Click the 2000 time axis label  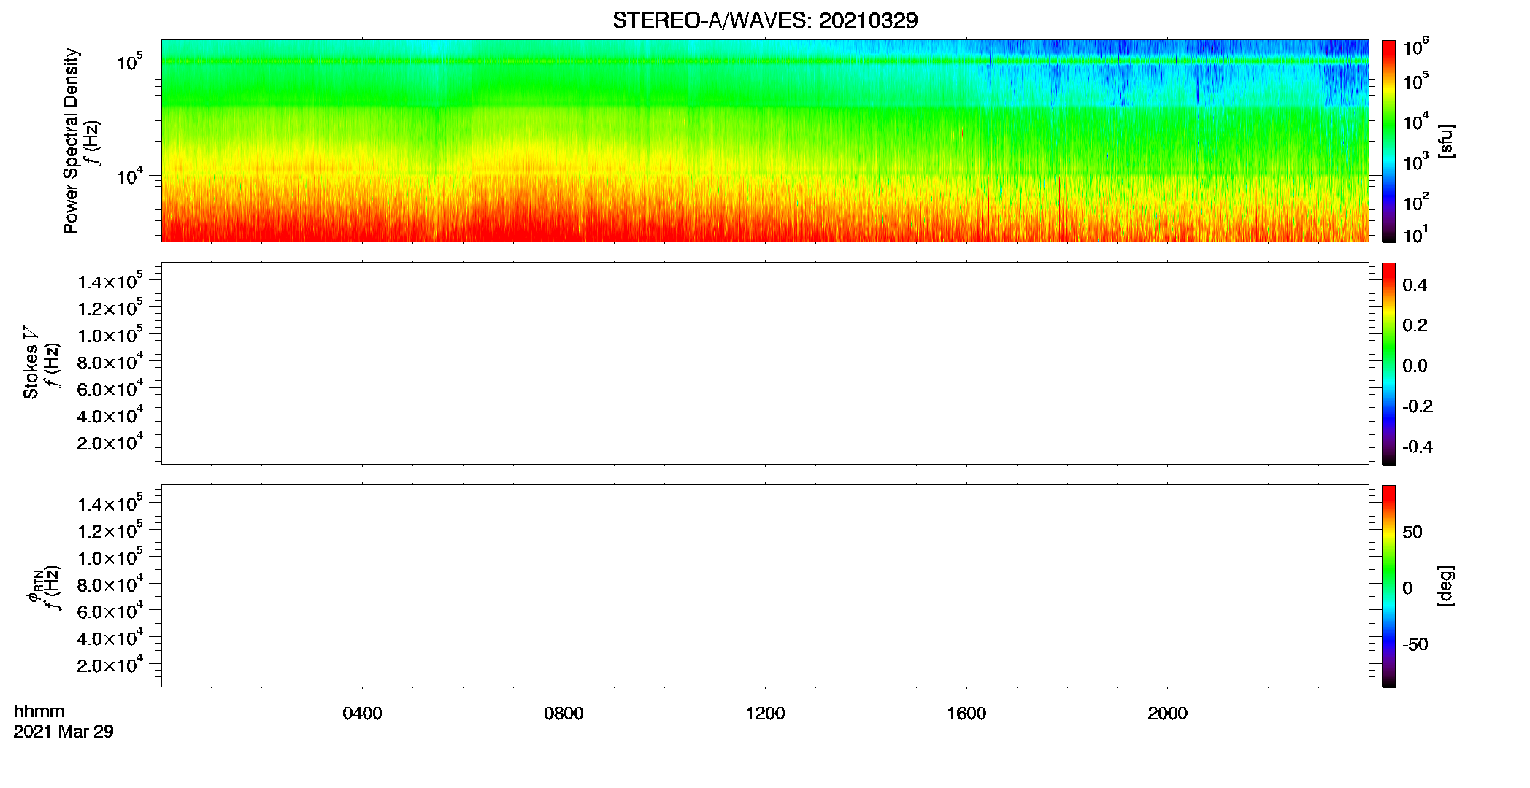pyautogui.click(x=1167, y=714)
